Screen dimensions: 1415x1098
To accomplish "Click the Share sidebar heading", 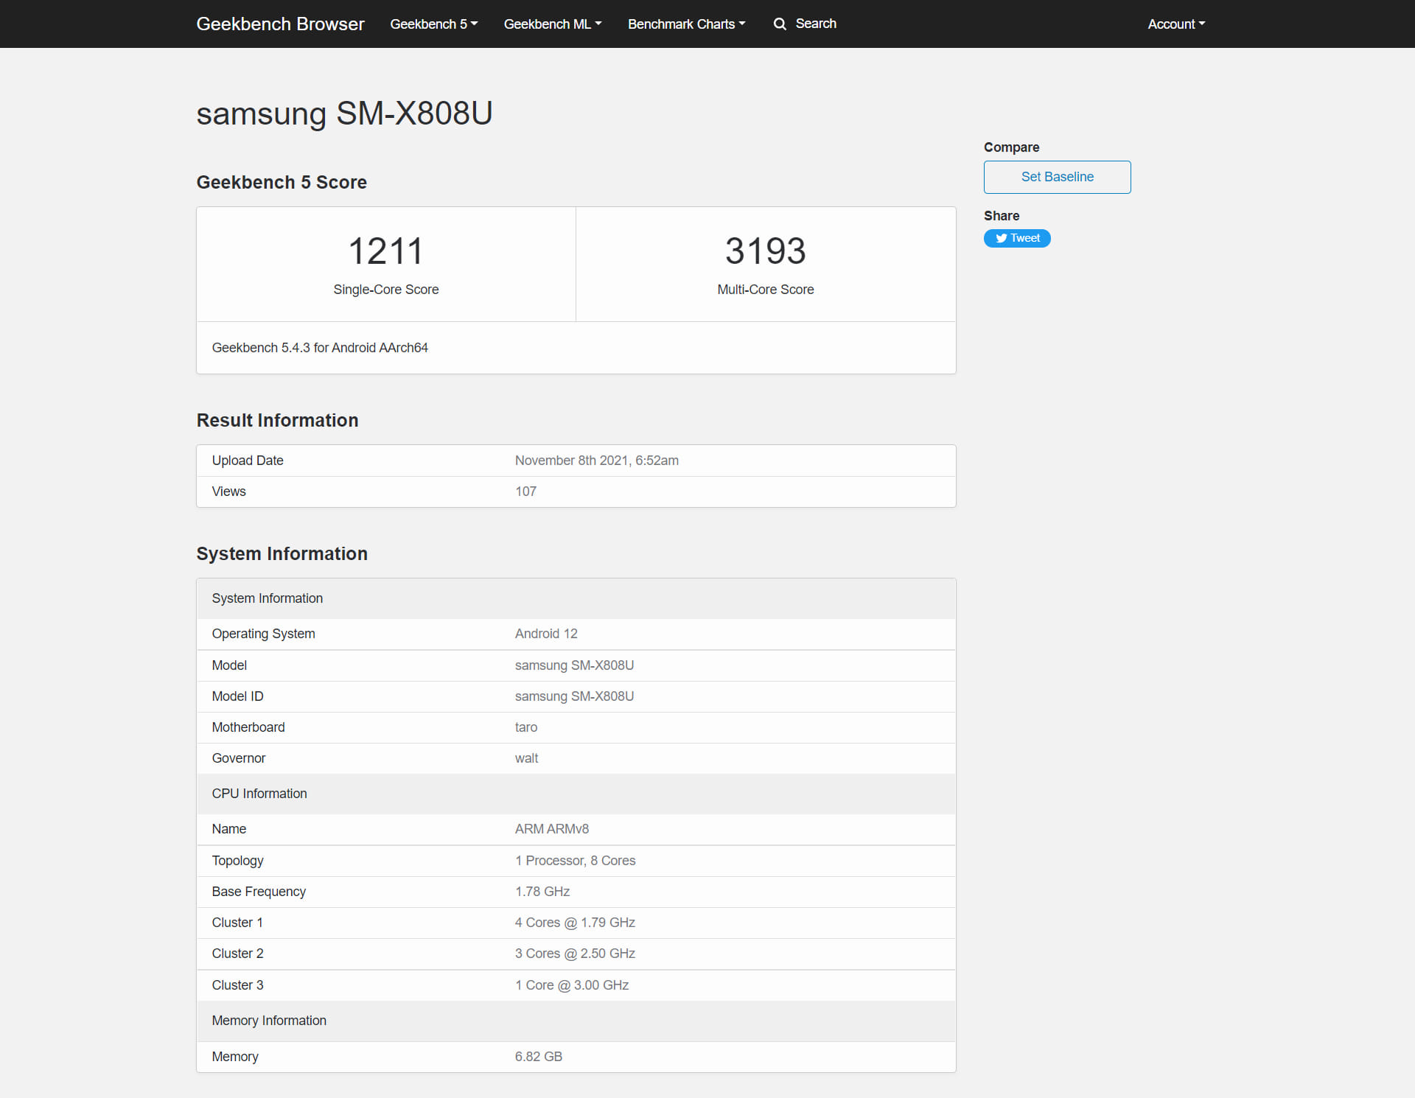I will click(1002, 216).
